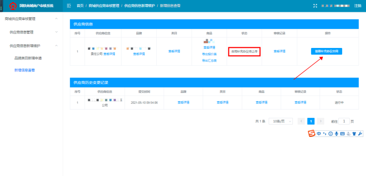The width and height of the screenshot is (366, 176).
Task: Click the Sogou microphone voice input icon
Action: click(336, 134)
